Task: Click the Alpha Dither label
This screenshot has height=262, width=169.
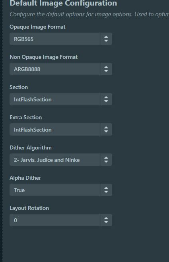Action: (25, 178)
